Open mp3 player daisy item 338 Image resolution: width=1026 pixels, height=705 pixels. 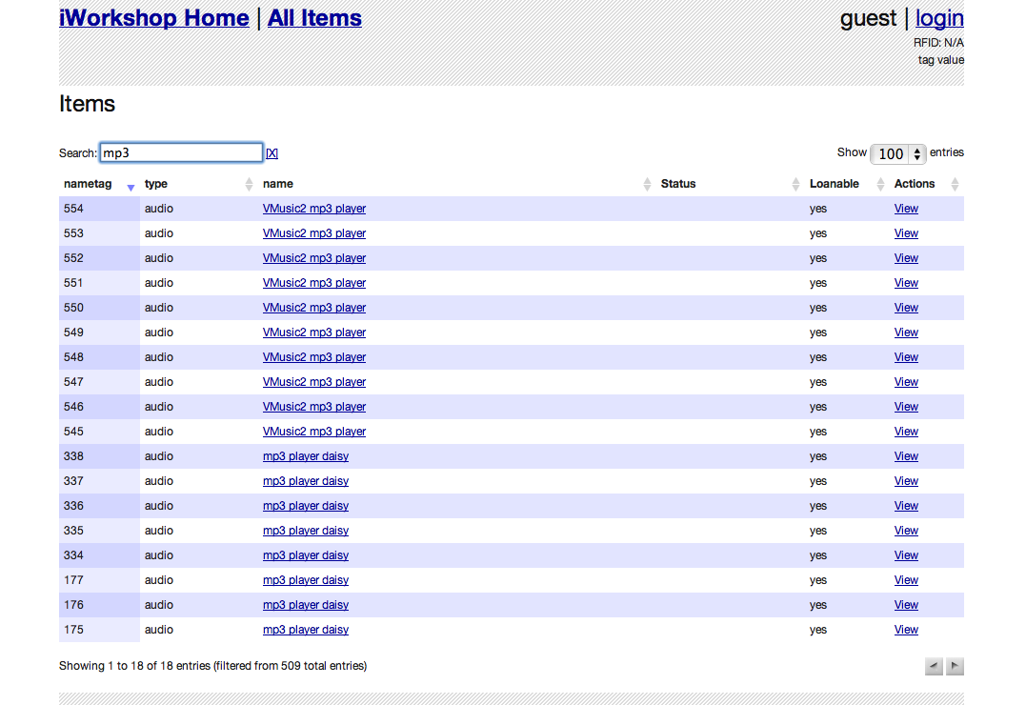(x=306, y=456)
